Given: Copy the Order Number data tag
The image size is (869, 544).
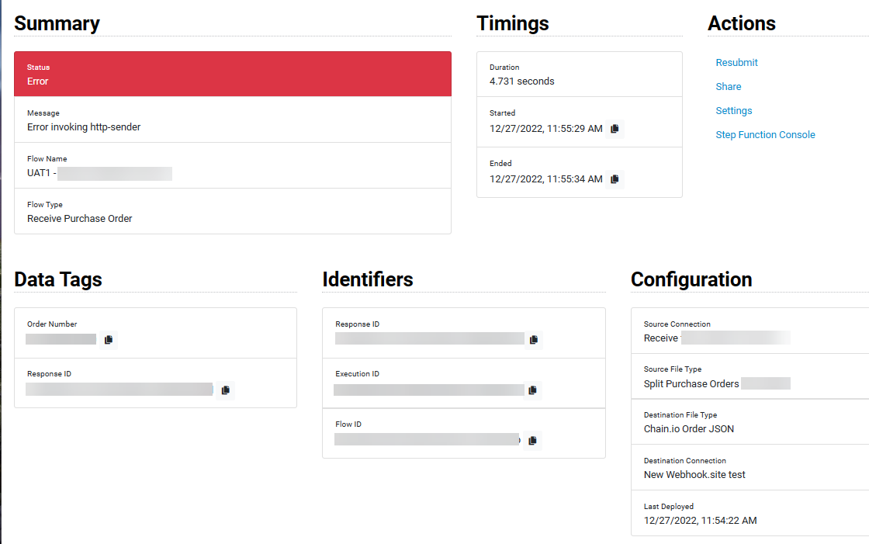Looking at the screenshot, I should point(109,340).
